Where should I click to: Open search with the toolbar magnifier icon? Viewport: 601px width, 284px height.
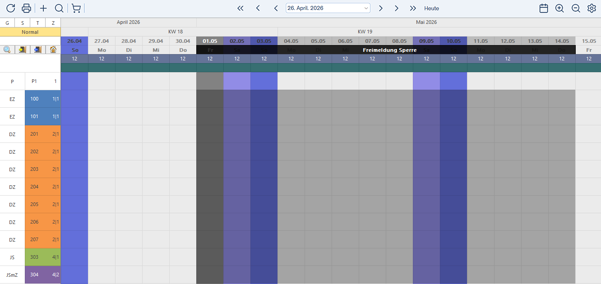click(x=59, y=8)
